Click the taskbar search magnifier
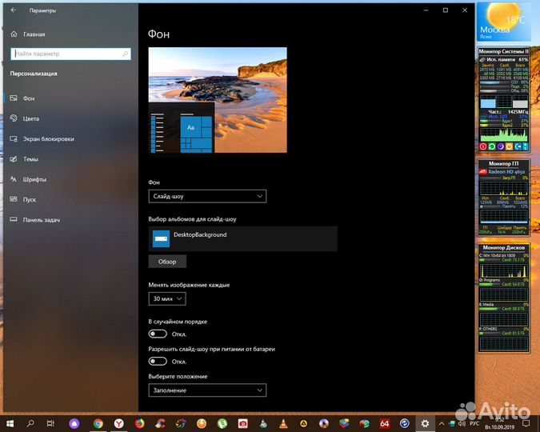Screen dimensions: 540x432 pos(30,423)
